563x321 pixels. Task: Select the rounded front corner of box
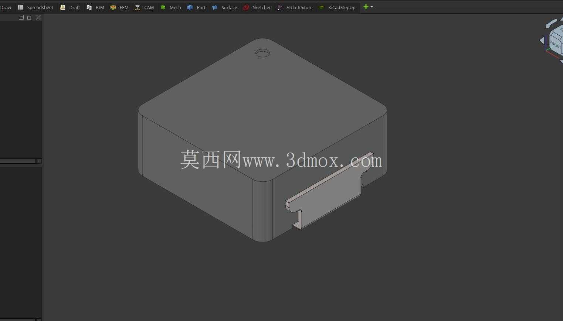click(x=263, y=211)
